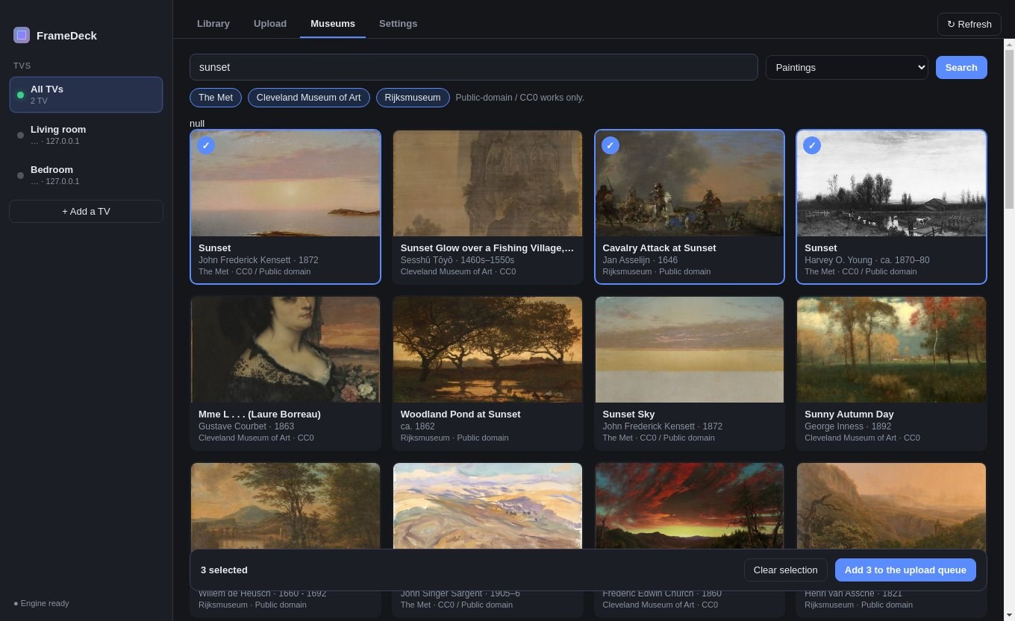Click the Refresh button
The width and height of the screenshot is (1015, 621).
point(969,24)
